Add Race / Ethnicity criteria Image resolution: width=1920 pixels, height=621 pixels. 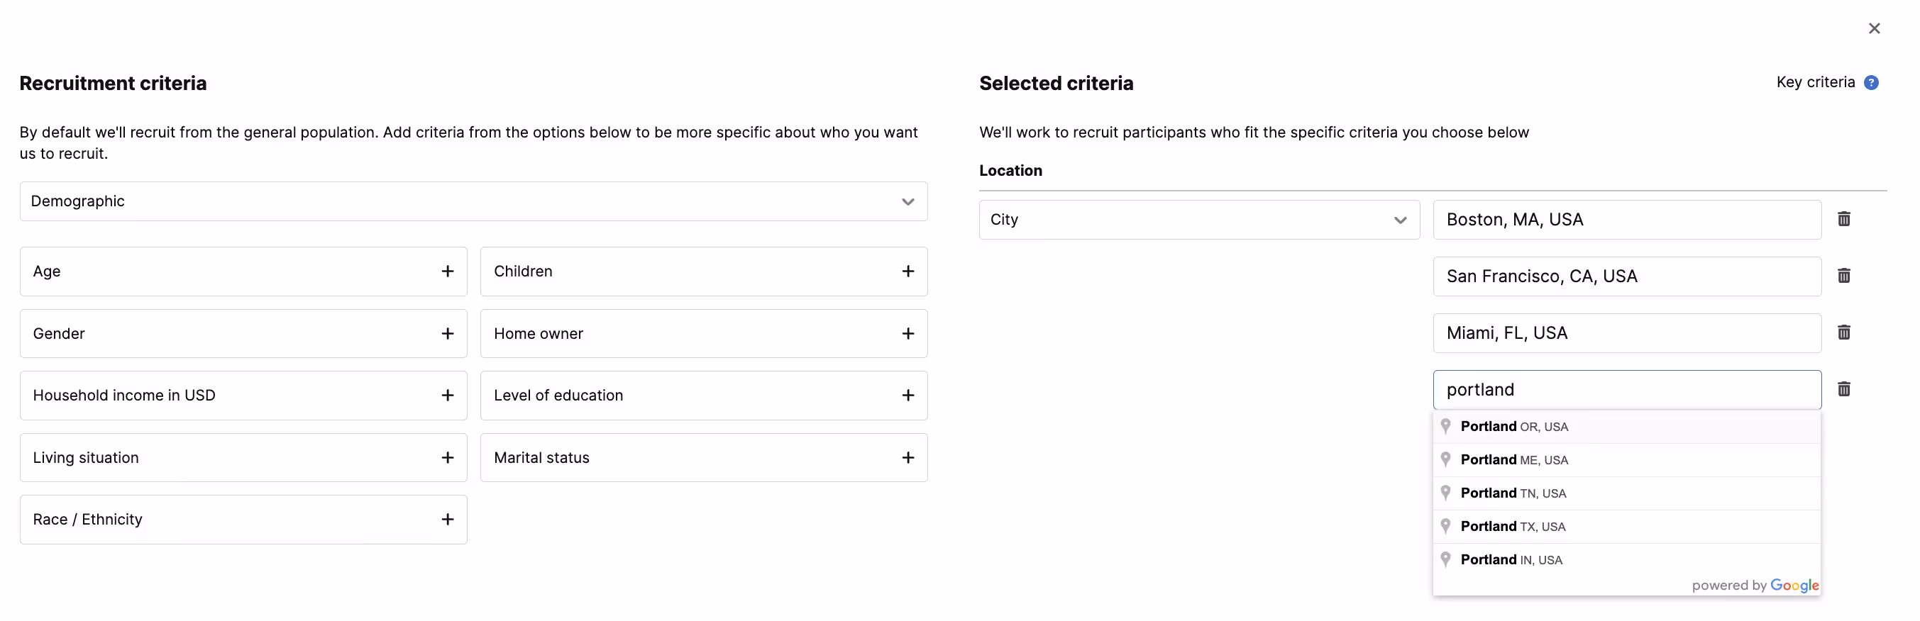click(x=447, y=520)
